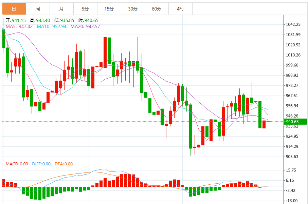
Task: Click the MACD:0.00 label
Action: click(x=17, y=164)
